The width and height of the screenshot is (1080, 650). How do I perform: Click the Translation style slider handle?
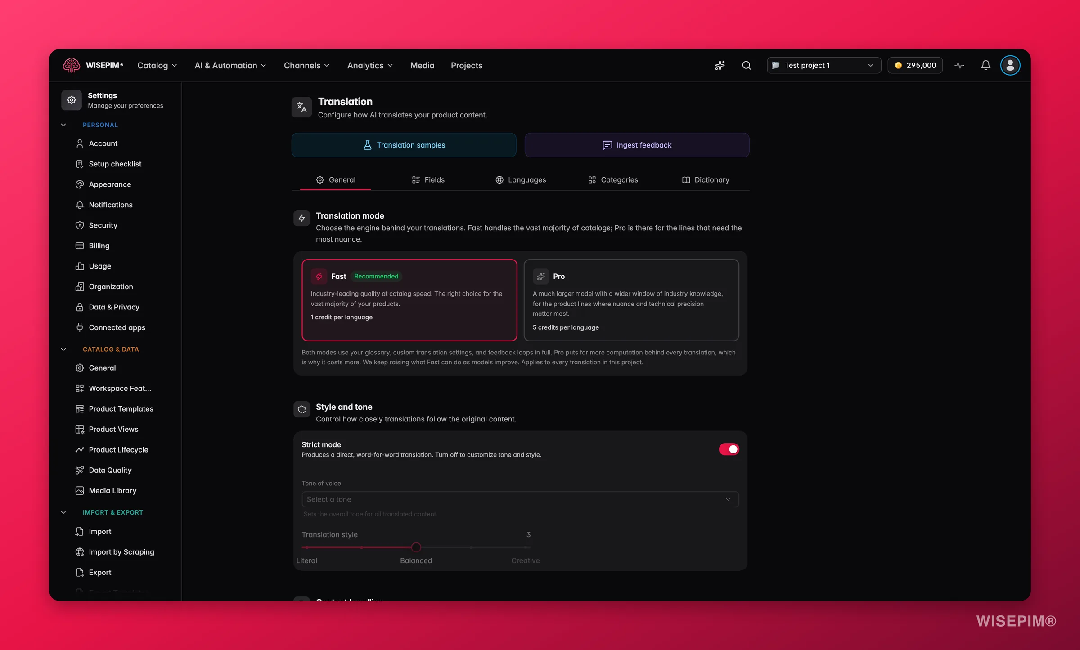[x=416, y=547]
